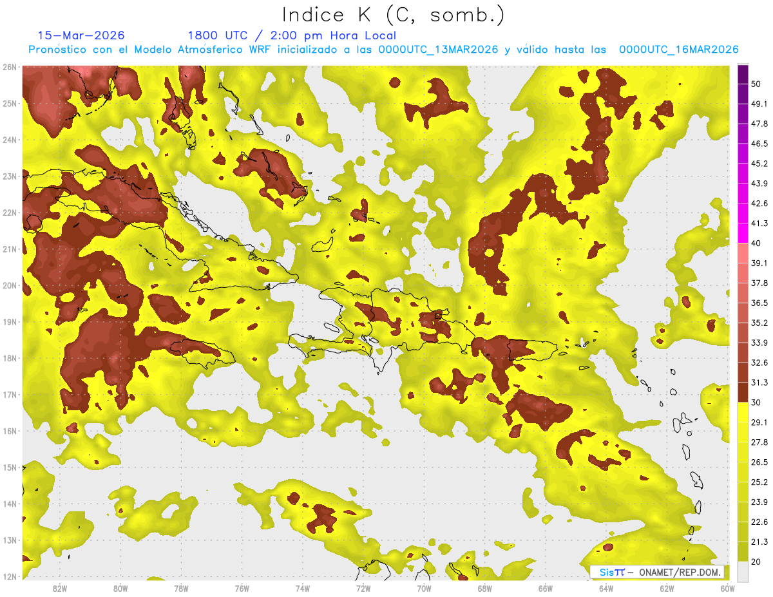The width and height of the screenshot is (773, 597).
Task: Click the latitude axis label "25N"
Action: pyautogui.click(x=9, y=104)
